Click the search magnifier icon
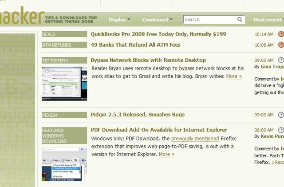The image size is (284, 187). 240,20
